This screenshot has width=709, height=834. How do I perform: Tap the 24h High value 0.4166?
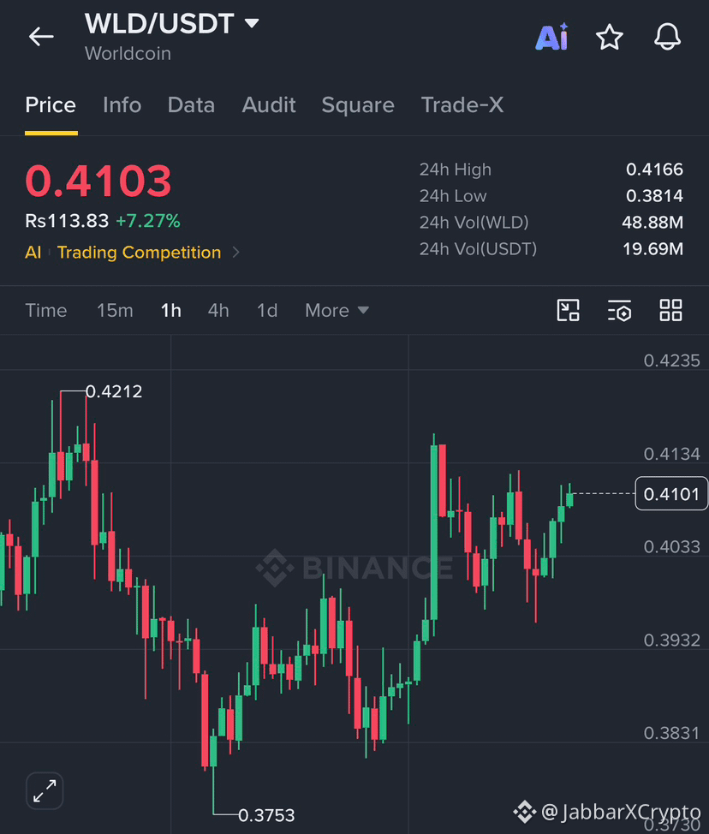[654, 170]
